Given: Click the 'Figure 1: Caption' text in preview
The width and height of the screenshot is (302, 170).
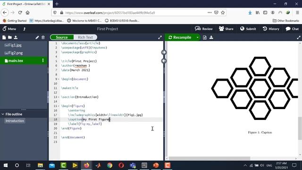Looking at the screenshot, I should [x=260, y=132].
